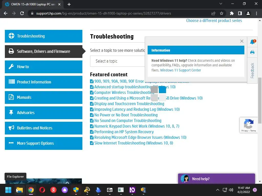Click the page vertical scrollbar thumb
This screenshot has height=196, width=262.
(x=260, y=101)
